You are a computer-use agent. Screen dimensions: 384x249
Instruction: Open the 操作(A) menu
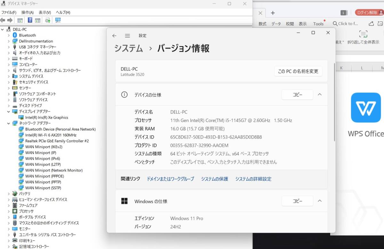coord(28,12)
